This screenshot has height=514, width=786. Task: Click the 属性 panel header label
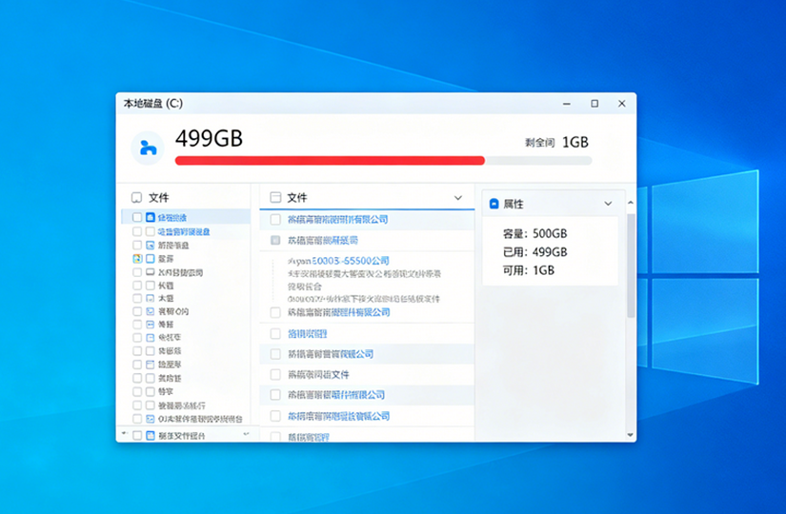514,204
